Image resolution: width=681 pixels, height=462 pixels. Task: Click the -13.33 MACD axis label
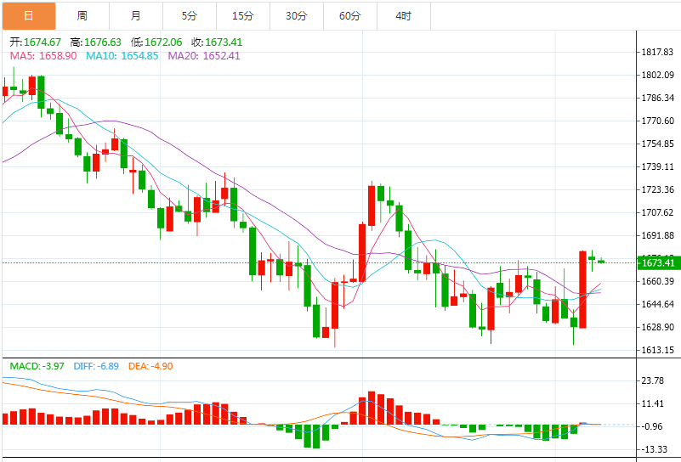tap(655, 449)
